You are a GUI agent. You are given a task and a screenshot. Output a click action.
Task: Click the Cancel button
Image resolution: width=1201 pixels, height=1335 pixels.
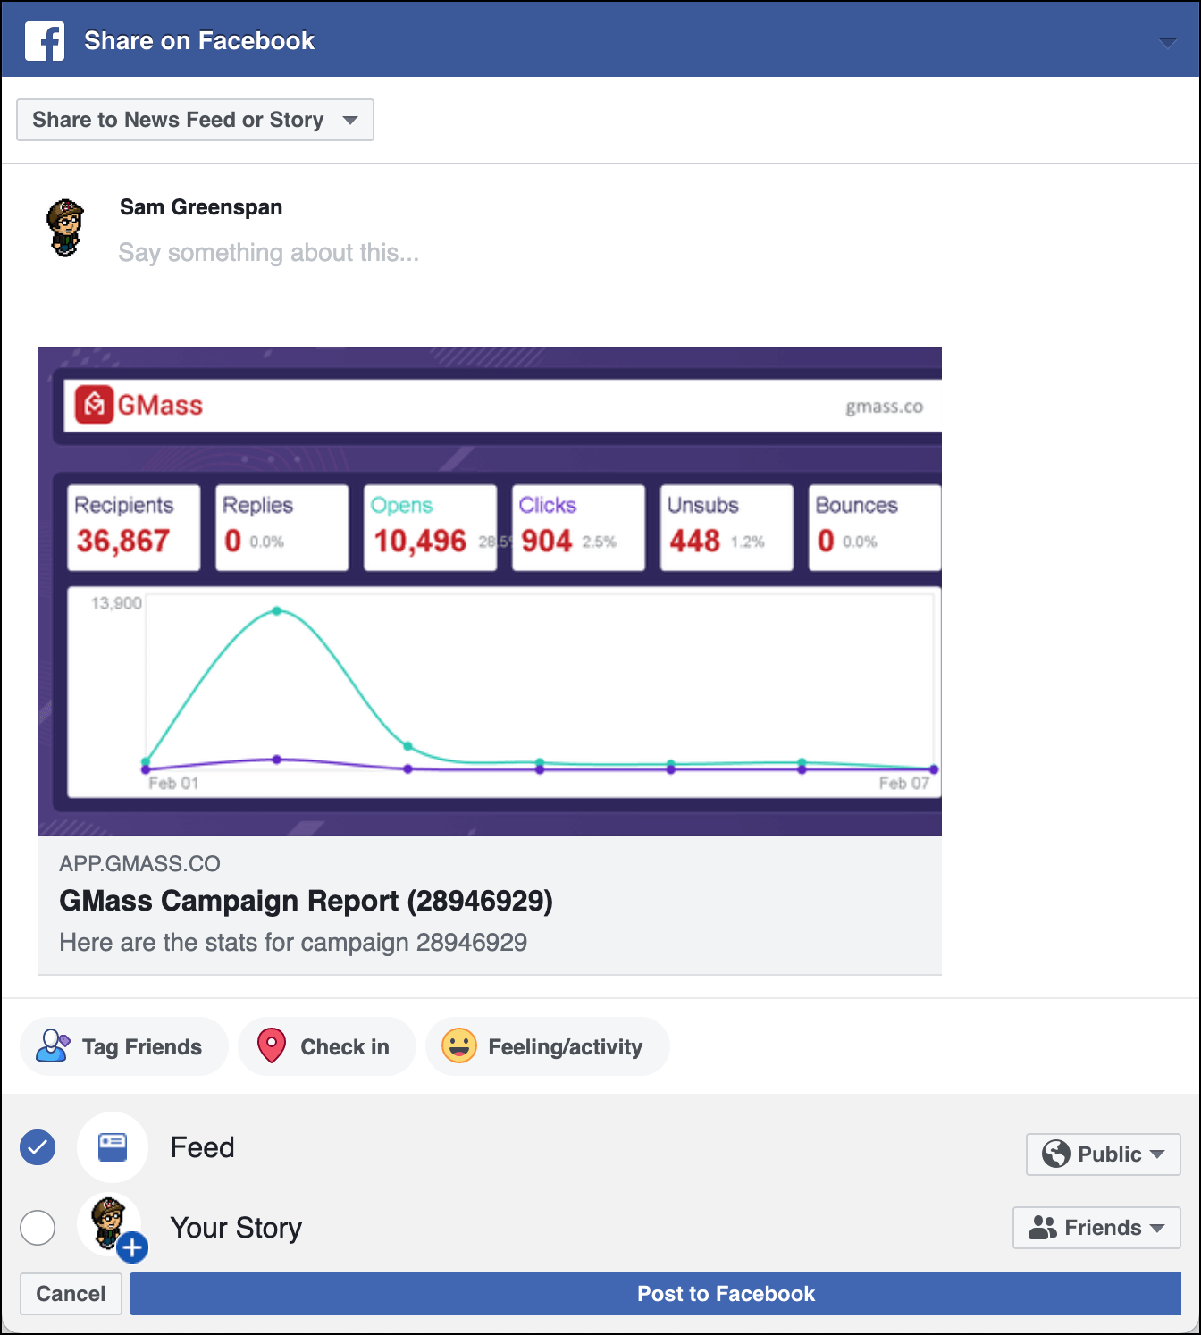71,1294
